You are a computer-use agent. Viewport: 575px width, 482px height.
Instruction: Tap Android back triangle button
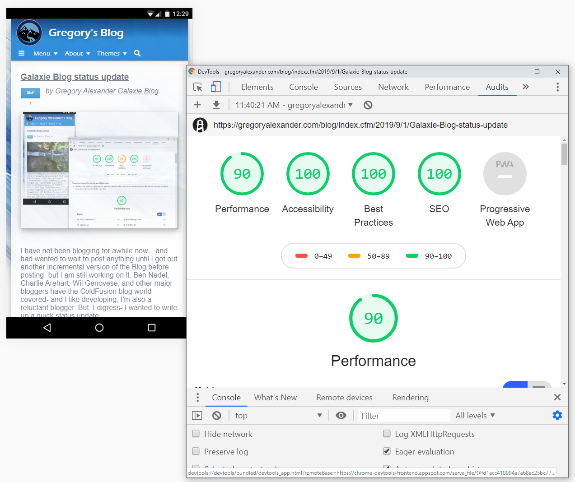pos(47,328)
